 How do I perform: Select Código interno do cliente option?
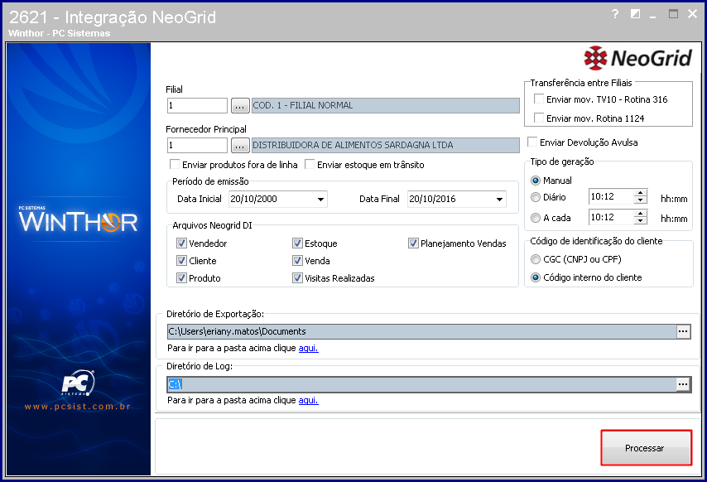535,277
